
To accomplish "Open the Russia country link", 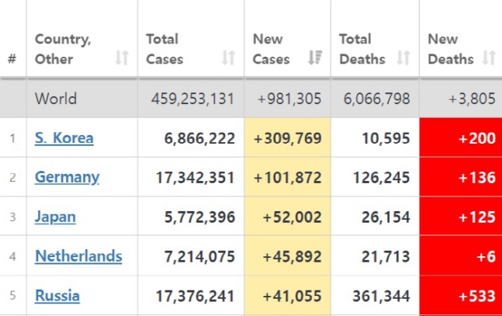I will [x=57, y=296].
